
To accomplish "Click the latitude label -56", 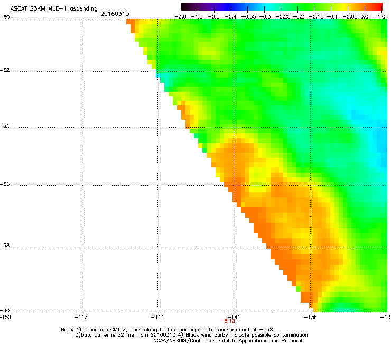I will pos(5,184).
